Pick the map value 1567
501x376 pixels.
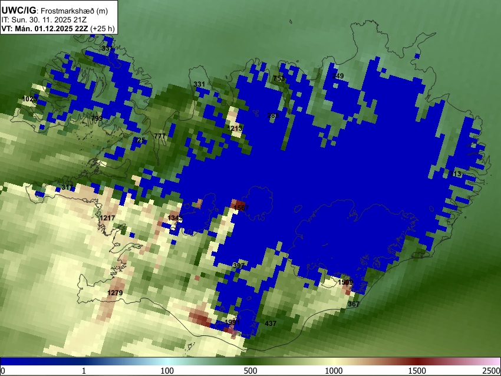tap(241, 207)
